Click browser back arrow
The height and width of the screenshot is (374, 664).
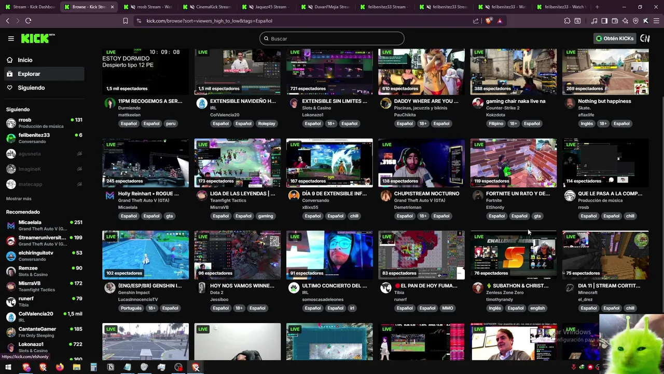coord(7,21)
